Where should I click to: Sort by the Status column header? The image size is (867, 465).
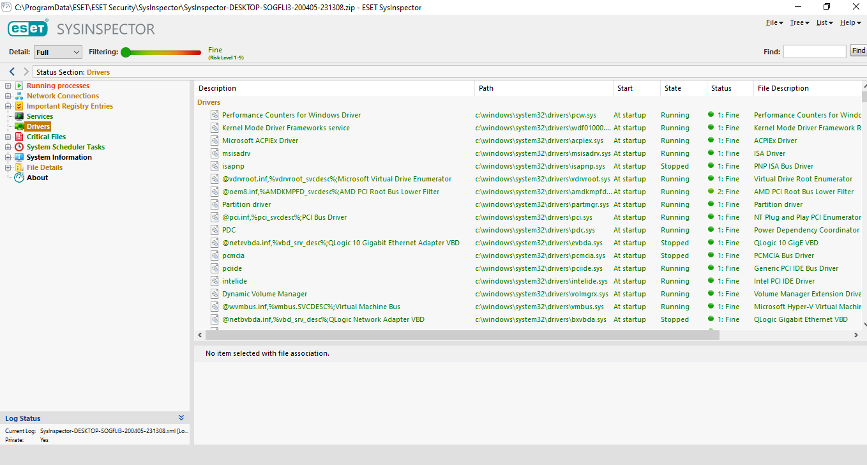coord(730,88)
